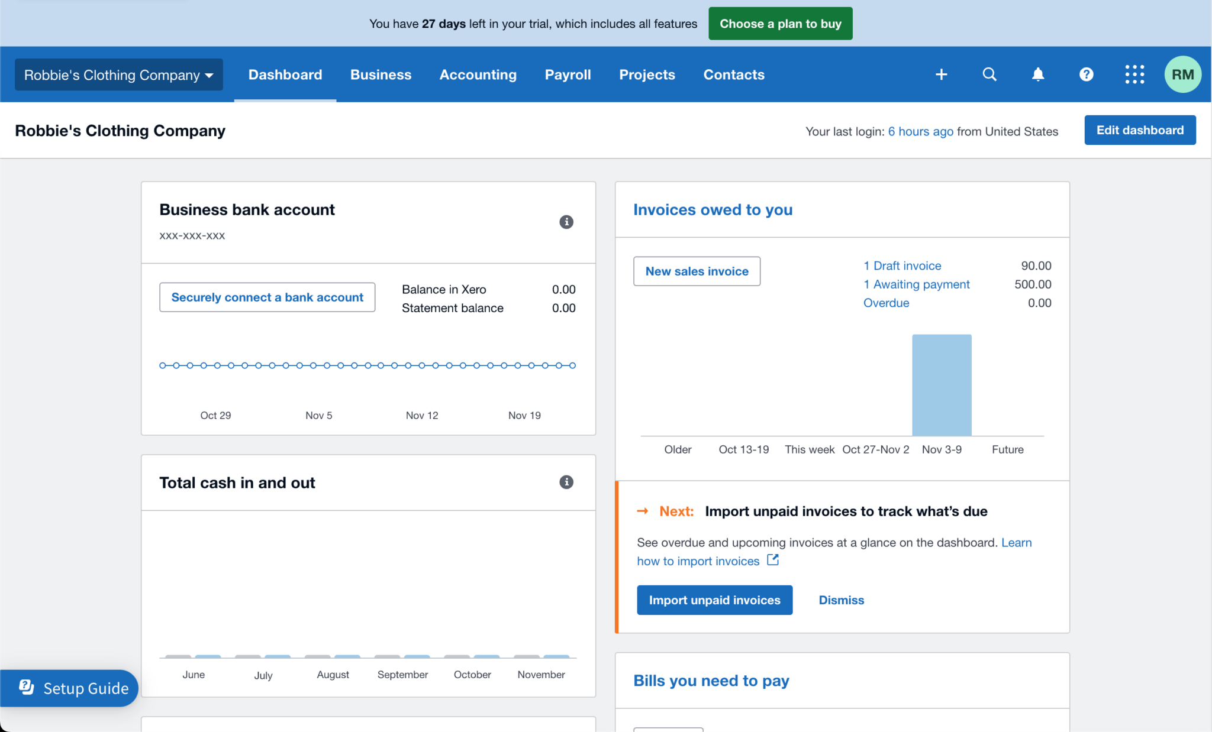Open the help menu icon

click(1087, 75)
